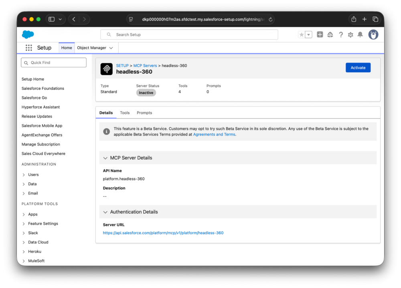Follow the MCP Servers breadcrumb link
The height and width of the screenshot is (288, 401).
(x=145, y=65)
